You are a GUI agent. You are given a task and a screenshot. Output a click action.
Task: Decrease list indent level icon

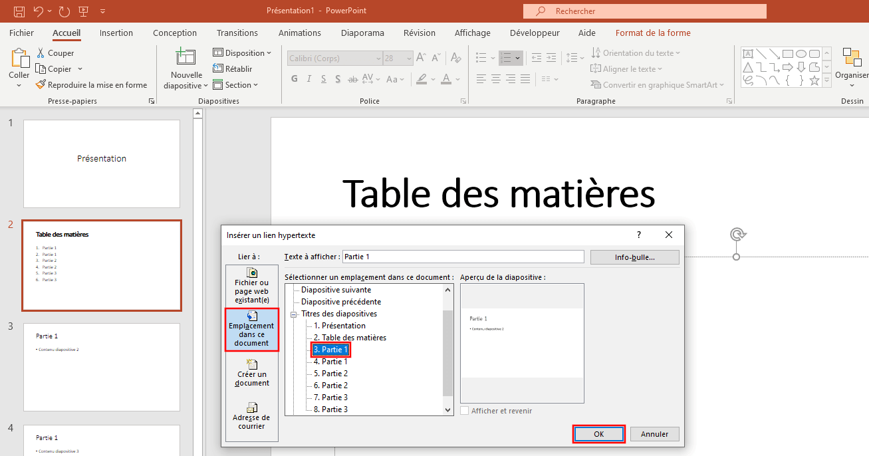[536, 58]
